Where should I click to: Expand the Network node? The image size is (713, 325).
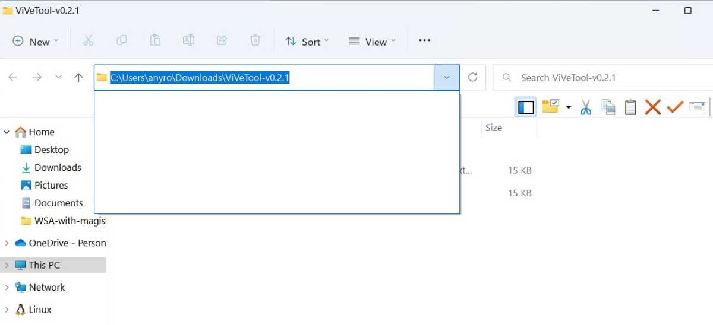[7, 287]
